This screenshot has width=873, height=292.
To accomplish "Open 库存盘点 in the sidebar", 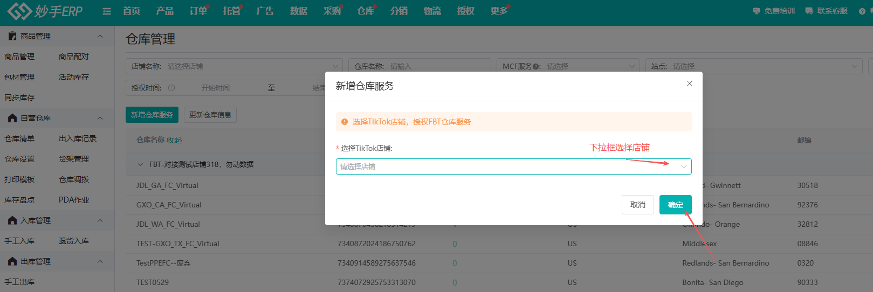I will (19, 200).
